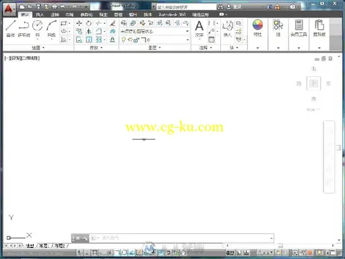The height and width of the screenshot is (259, 345).
Task: Use the Trim tool in the Modify panel
Action: [98, 23]
